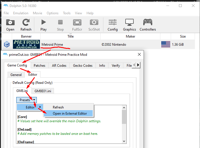Click Refresh in the Editor submenu
The height and width of the screenshot is (148, 200).
click(x=58, y=107)
